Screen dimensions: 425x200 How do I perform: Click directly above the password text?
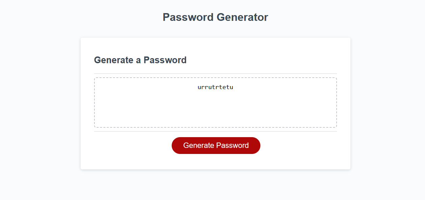[x=216, y=82]
